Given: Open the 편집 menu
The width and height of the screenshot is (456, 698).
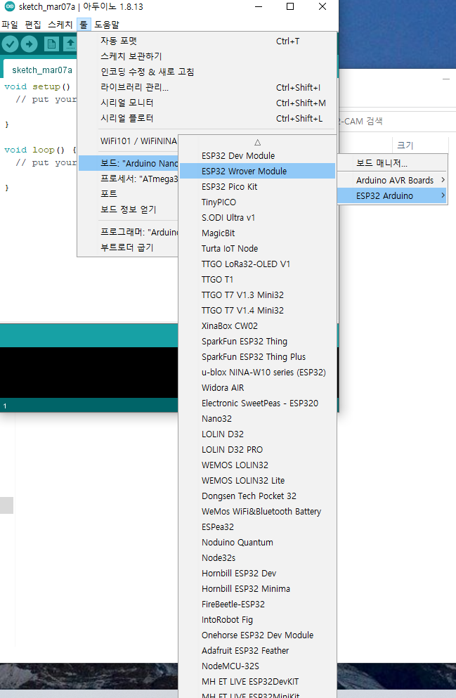Looking at the screenshot, I should 32,25.
